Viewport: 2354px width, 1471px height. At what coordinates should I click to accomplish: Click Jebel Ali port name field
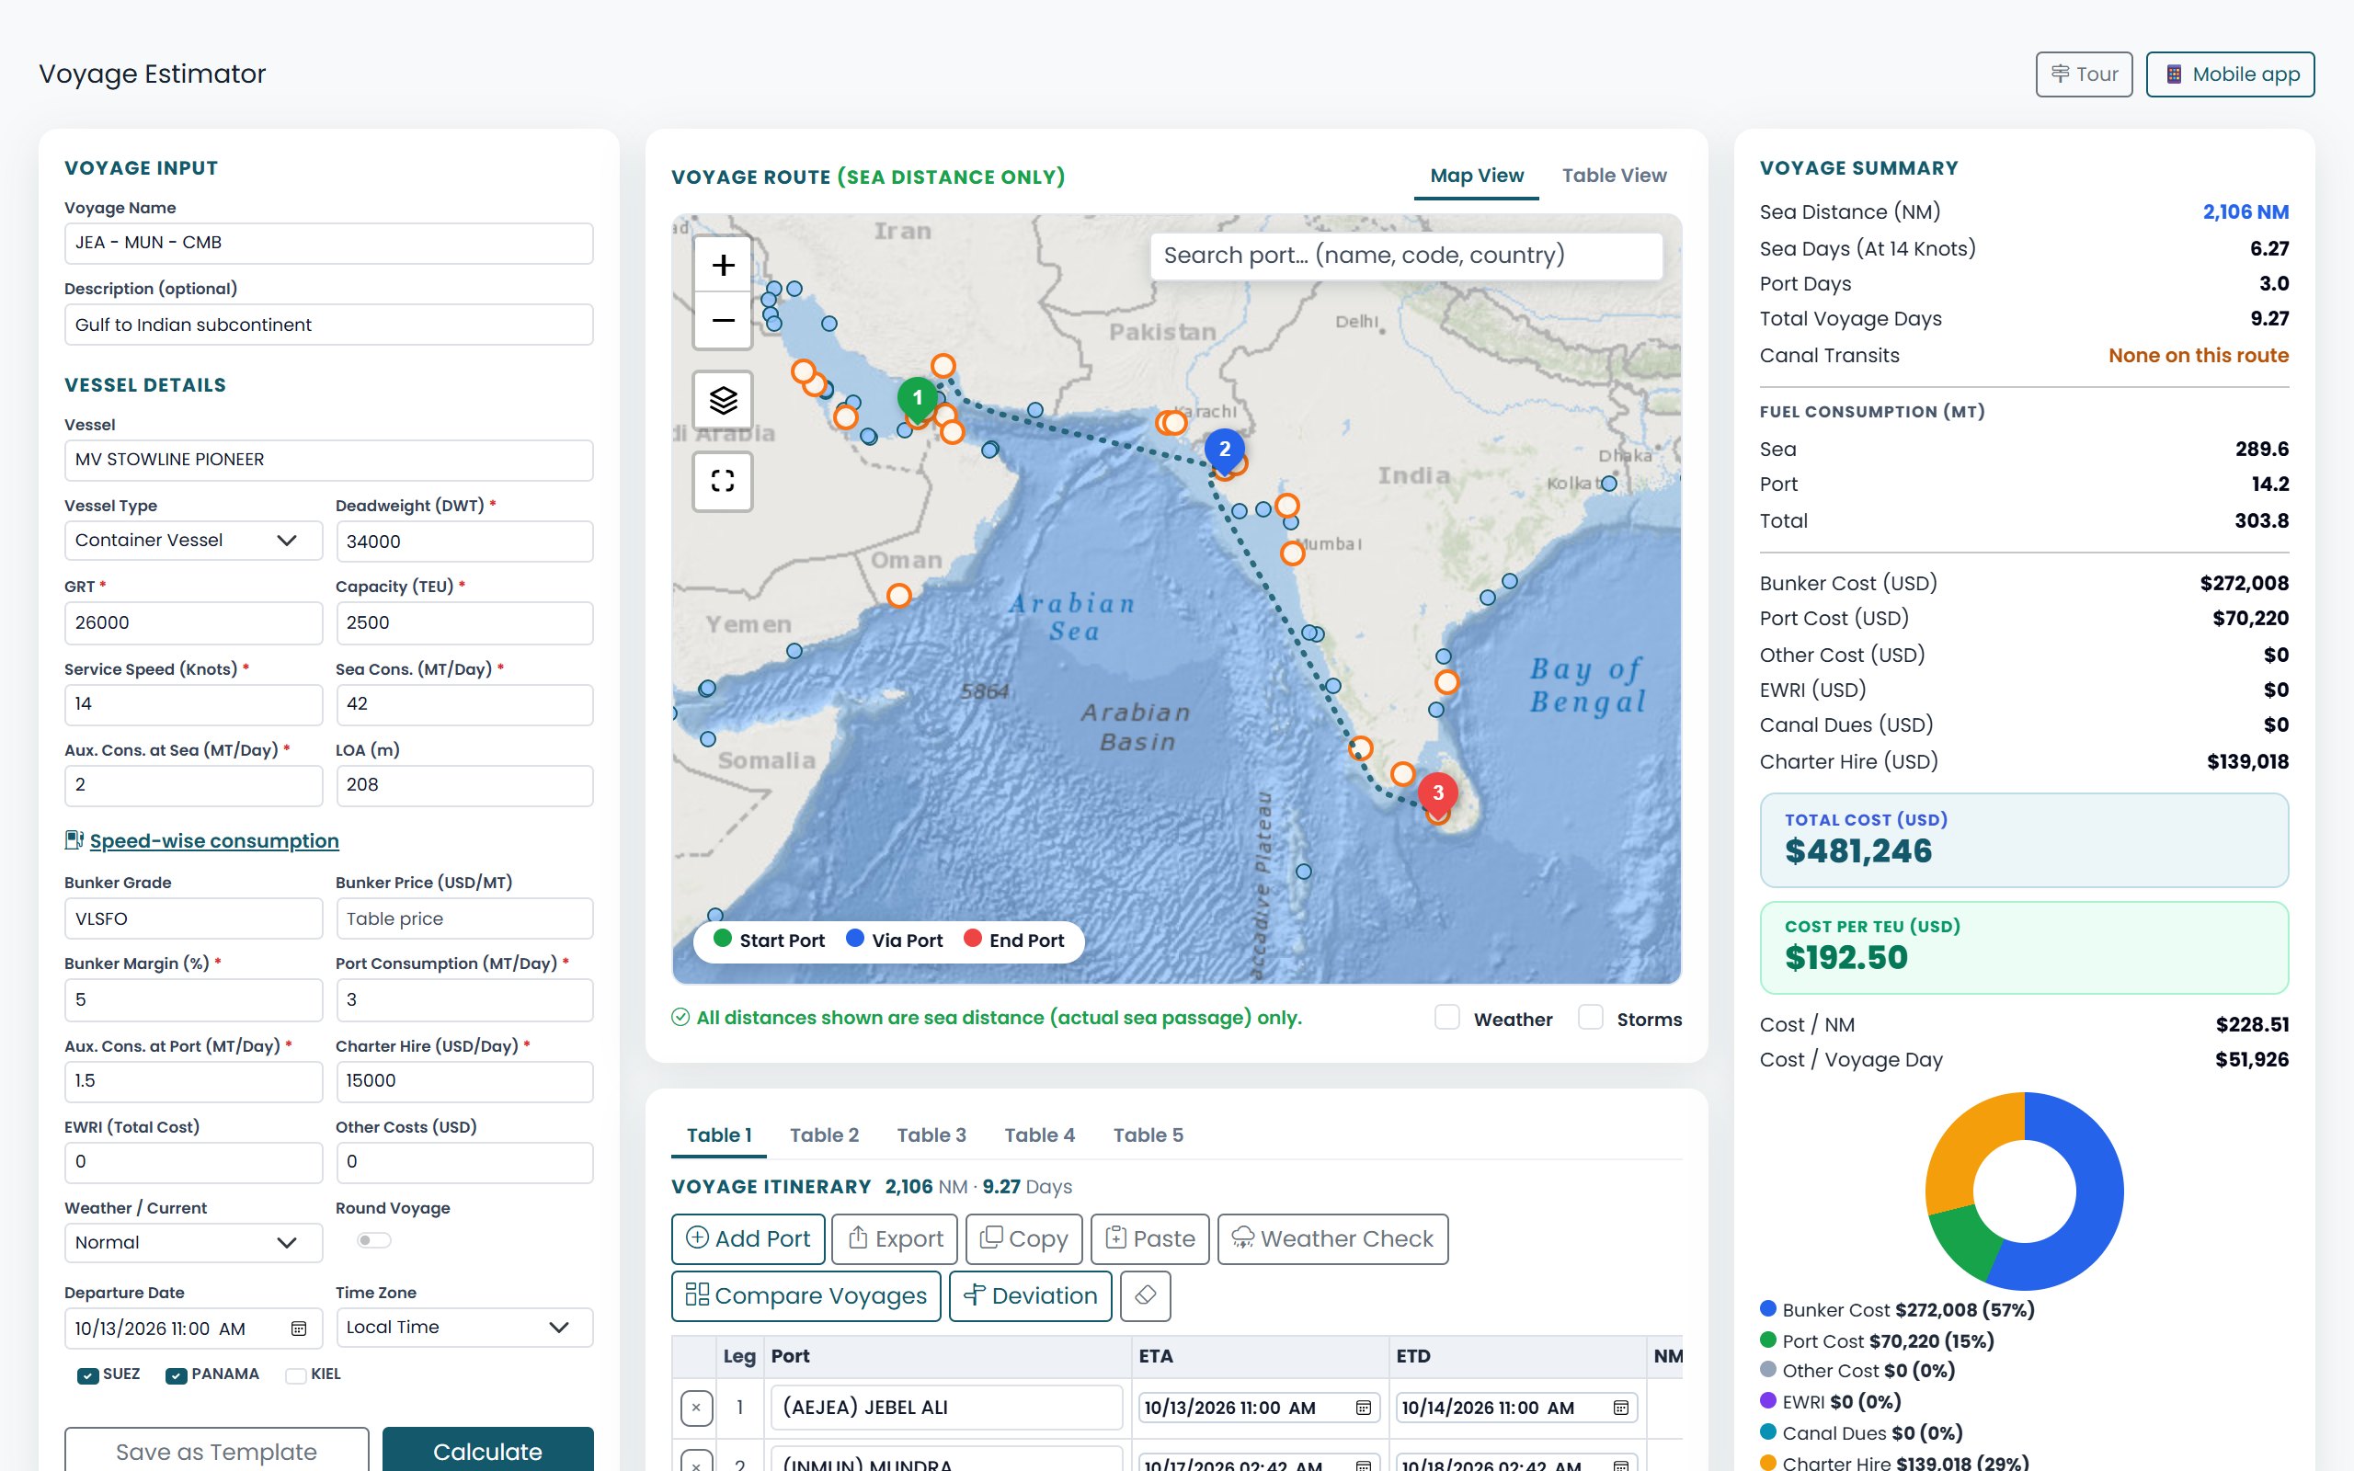pyautogui.click(x=945, y=1408)
